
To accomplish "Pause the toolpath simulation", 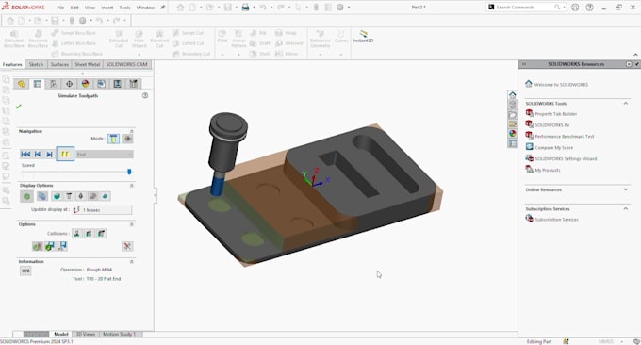I will [x=65, y=154].
